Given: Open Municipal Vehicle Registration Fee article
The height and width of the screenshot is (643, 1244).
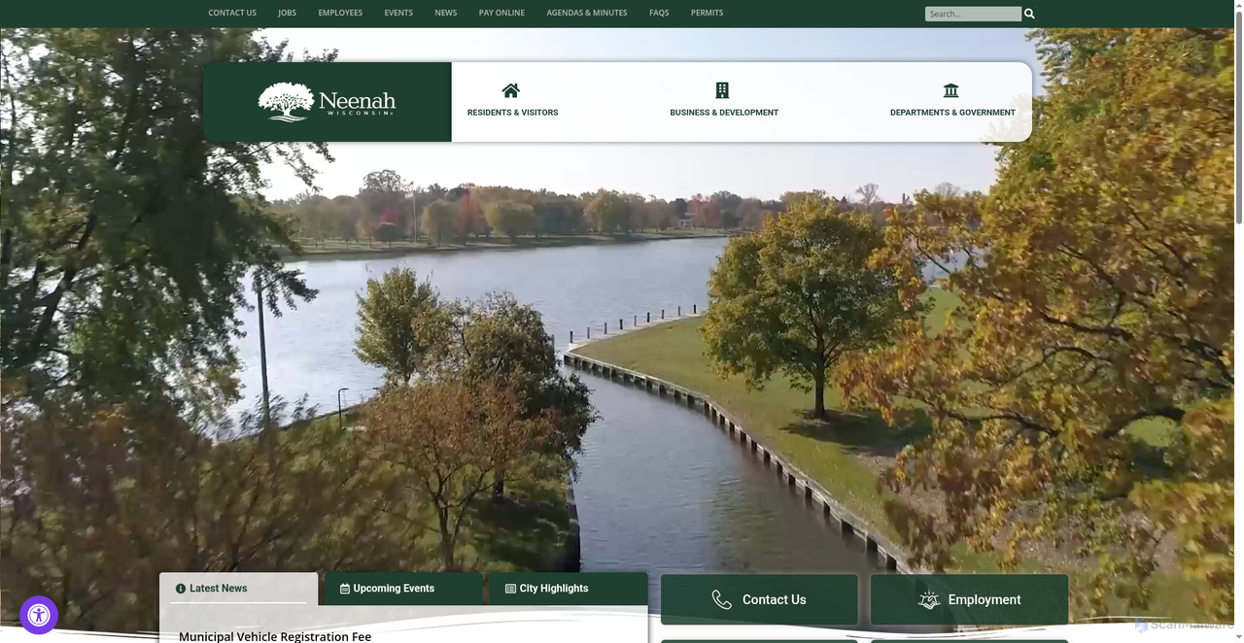Looking at the screenshot, I should coord(275,636).
